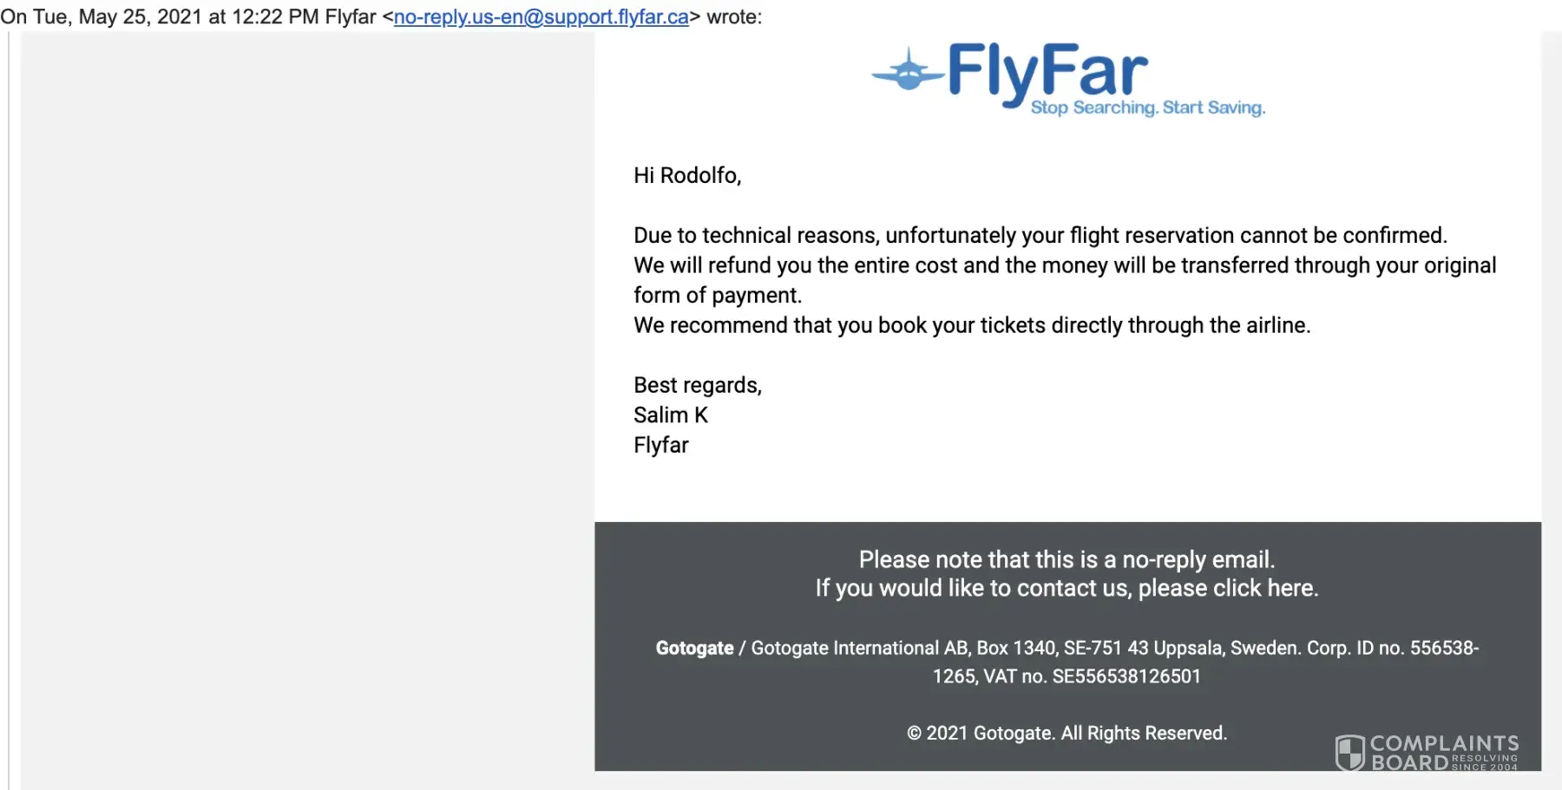Click the "We recommend that you book" sentence

click(972, 325)
